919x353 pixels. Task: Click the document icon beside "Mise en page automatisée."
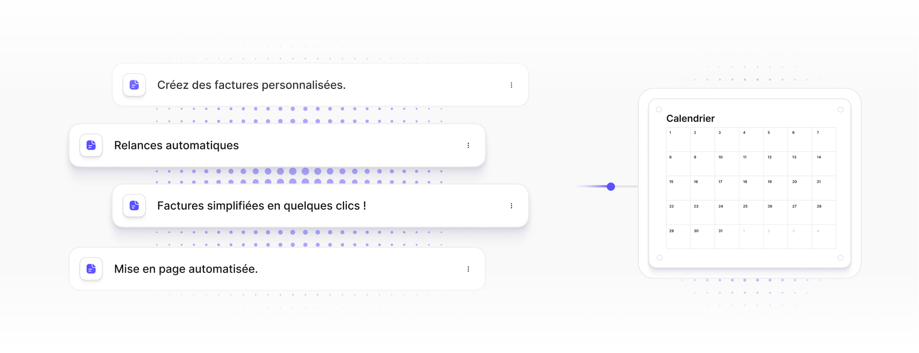pyautogui.click(x=91, y=269)
